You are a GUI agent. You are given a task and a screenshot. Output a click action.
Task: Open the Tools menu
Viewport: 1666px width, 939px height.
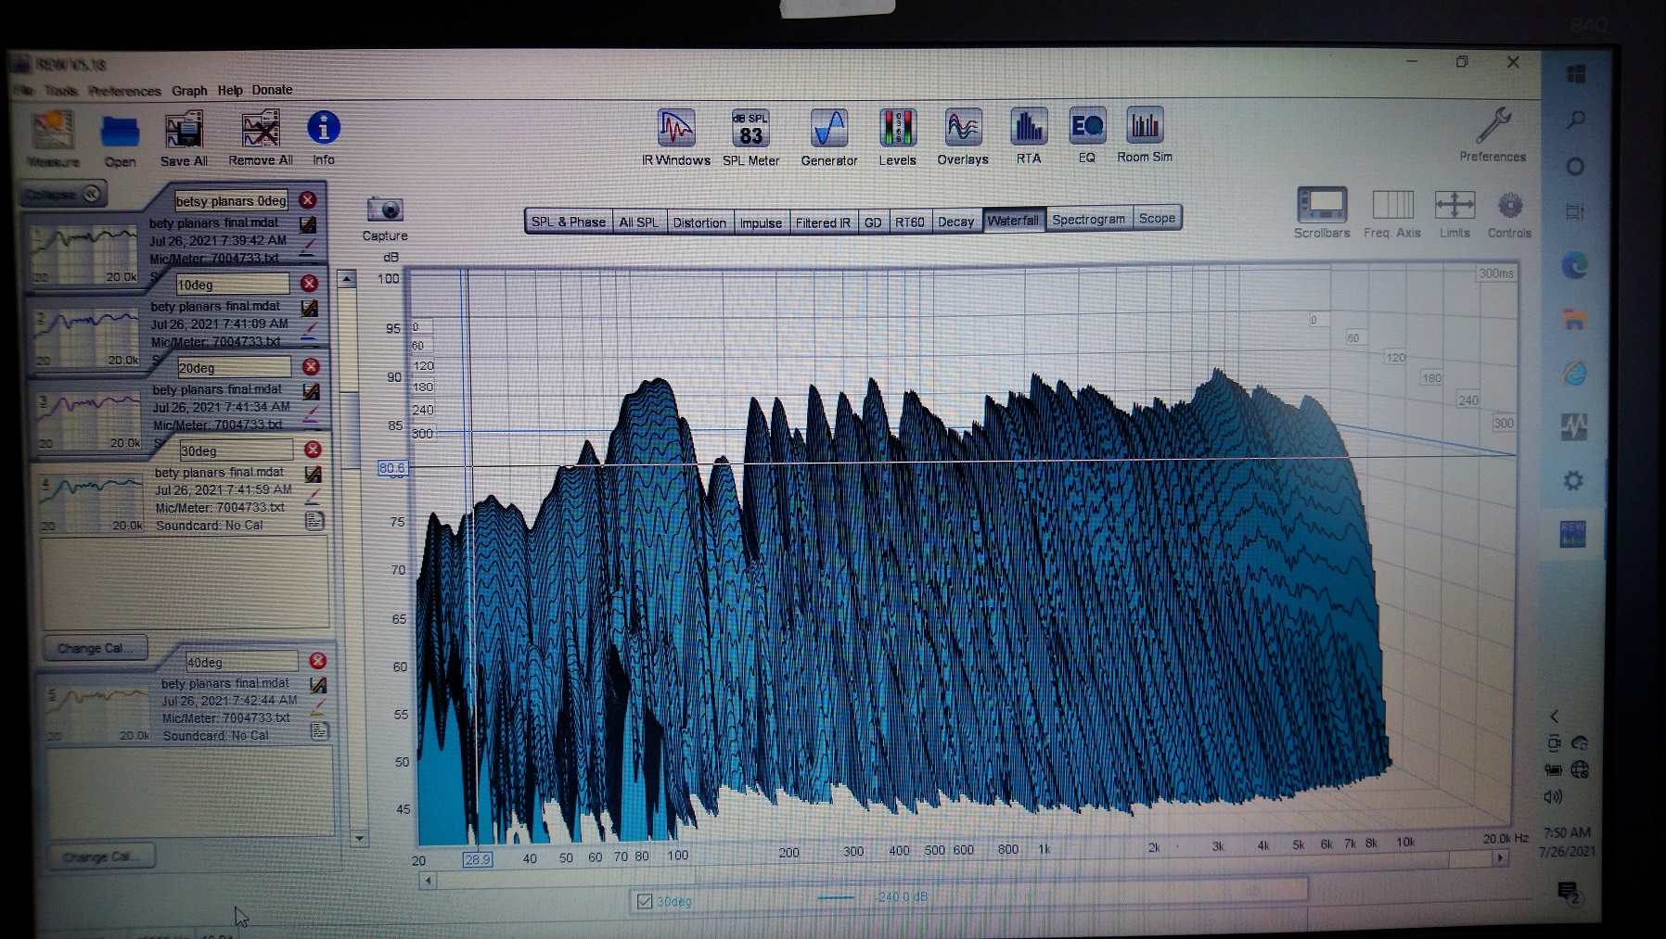click(x=60, y=91)
